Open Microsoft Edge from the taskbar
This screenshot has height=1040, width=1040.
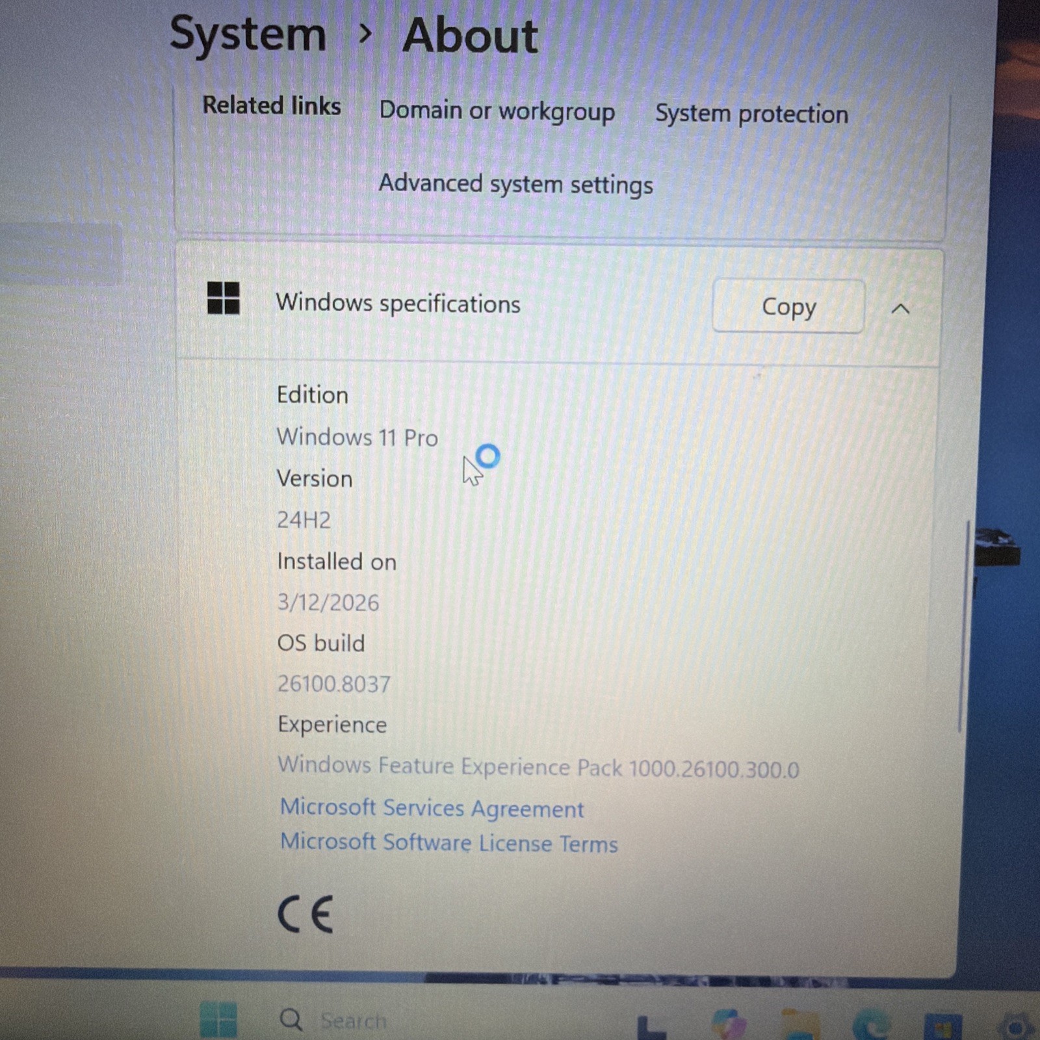tap(872, 1025)
